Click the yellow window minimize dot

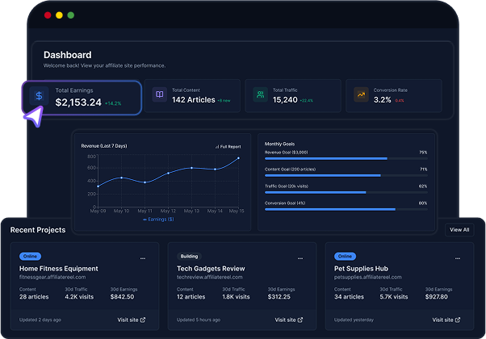click(x=59, y=15)
